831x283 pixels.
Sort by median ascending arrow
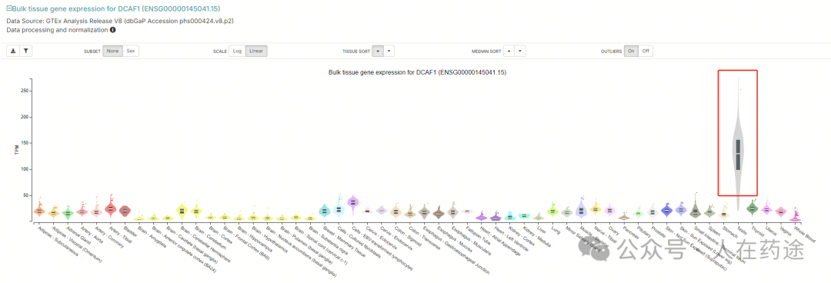coord(509,51)
